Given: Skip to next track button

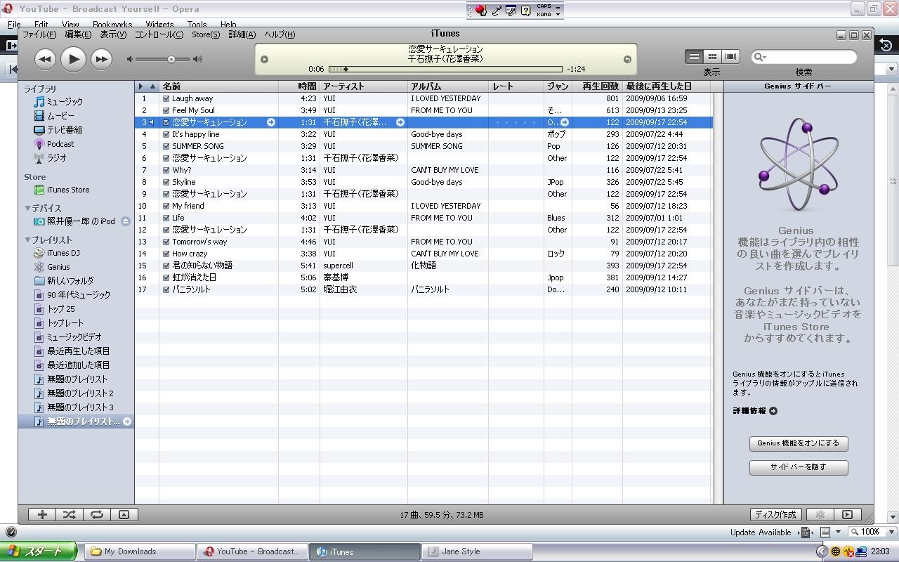Looking at the screenshot, I should tap(101, 59).
